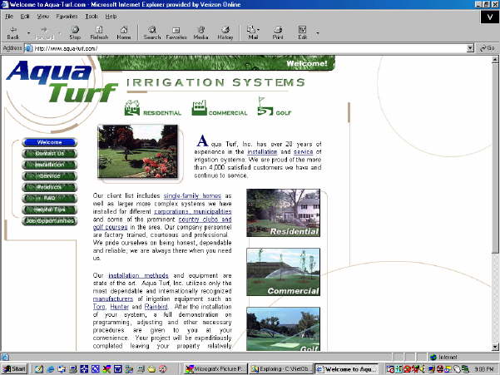Image resolution: width=500 pixels, height=375 pixels.
Task: Switch to the Exploring taskbar window
Action: (x=280, y=369)
